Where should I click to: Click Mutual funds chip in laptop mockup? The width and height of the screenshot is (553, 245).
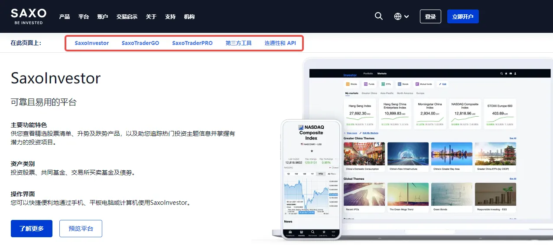pyautogui.click(x=423, y=84)
